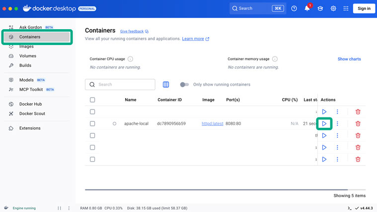Open the terminal icon in the status bar

(349, 208)
